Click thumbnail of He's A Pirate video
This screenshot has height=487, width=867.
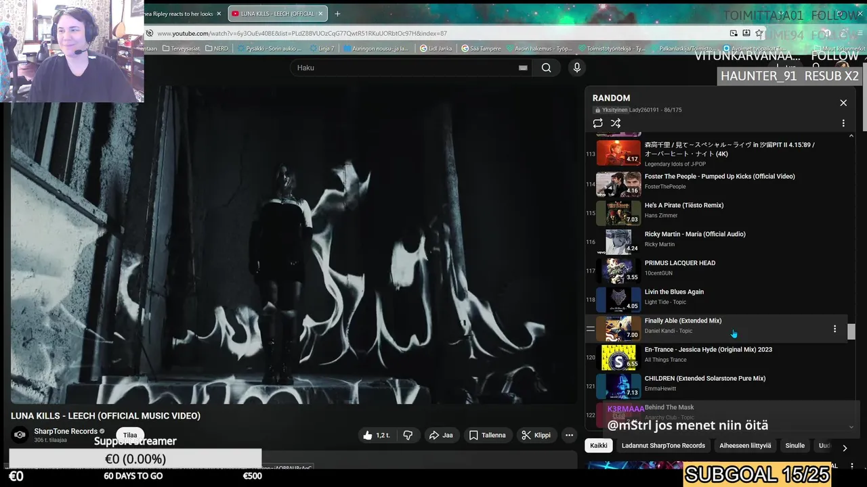coord(618,212)
